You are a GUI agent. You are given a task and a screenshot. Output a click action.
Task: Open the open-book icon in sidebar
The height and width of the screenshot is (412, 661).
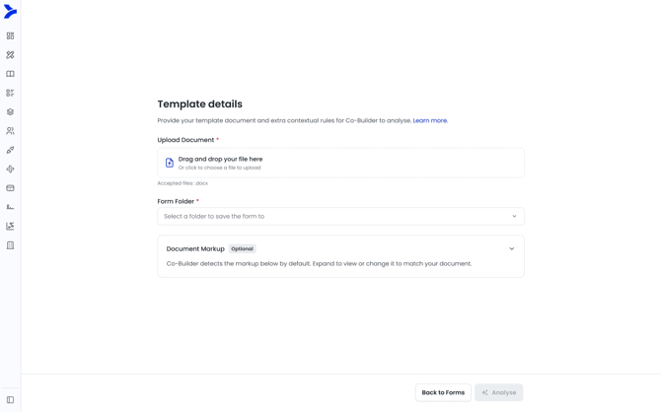tap(10, 74)
